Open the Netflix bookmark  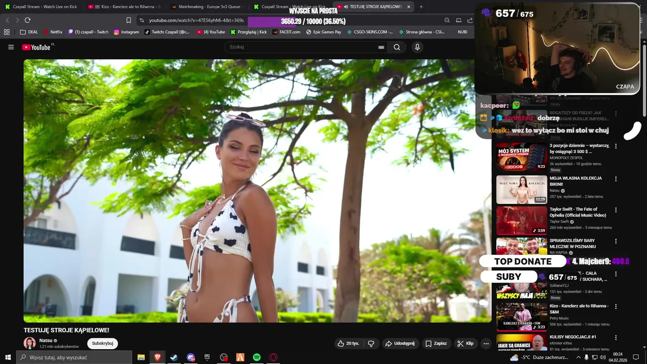53,32
